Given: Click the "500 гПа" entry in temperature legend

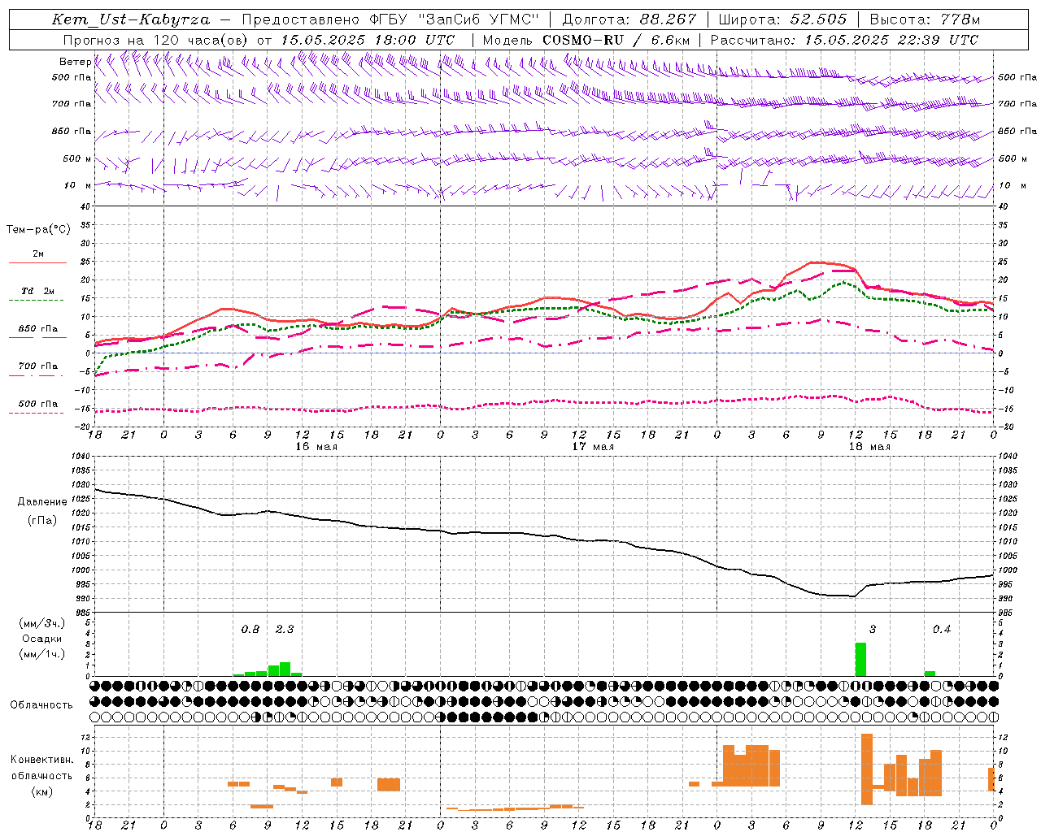Looking at the screenshot, I should click(38, 404).
